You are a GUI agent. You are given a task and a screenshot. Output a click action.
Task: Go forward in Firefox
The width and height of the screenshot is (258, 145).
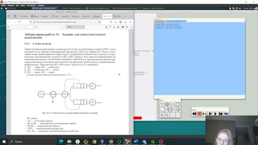15,22
